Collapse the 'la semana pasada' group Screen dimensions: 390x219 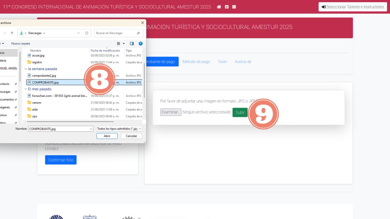[x=26, y=69]
